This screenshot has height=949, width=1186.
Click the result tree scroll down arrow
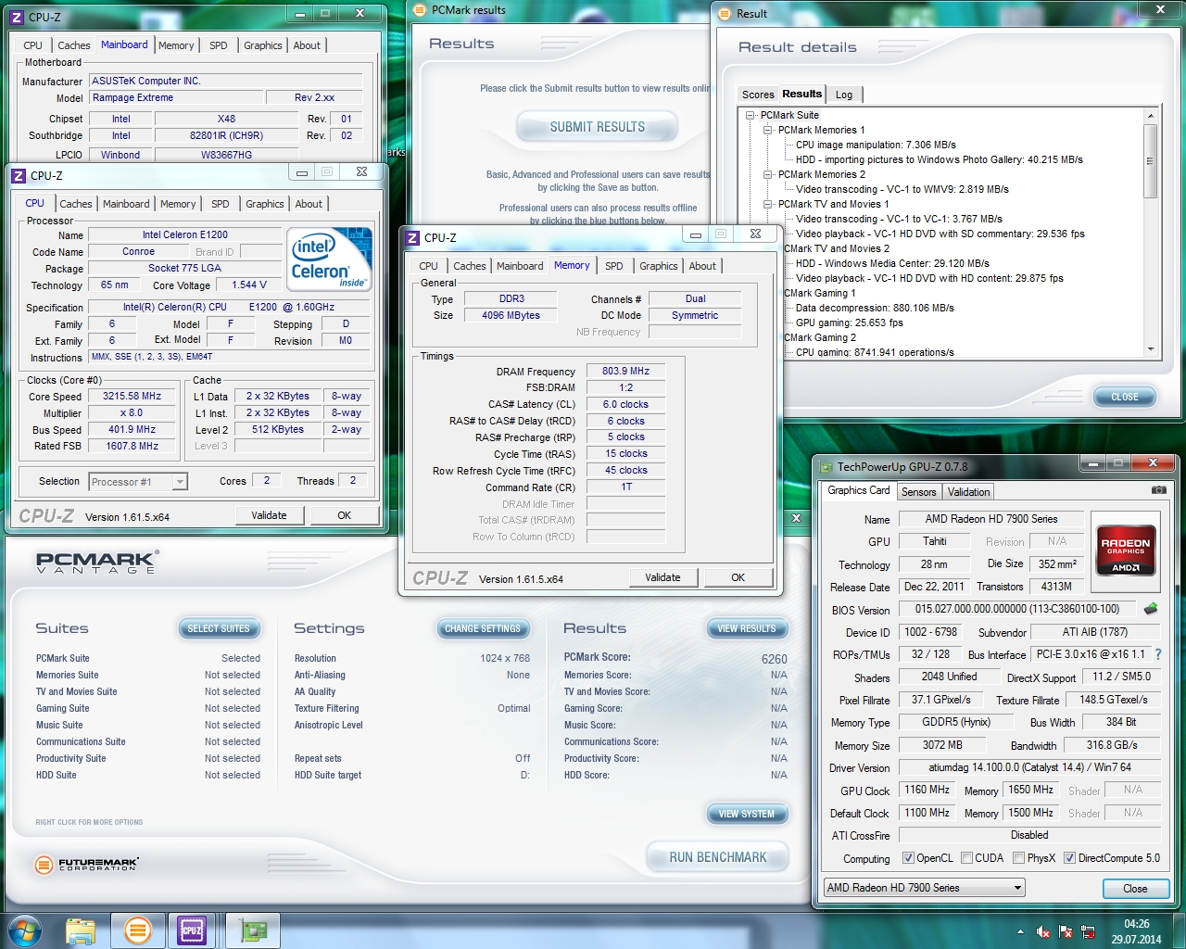click(1150, 350)
